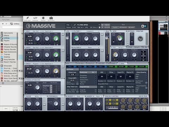169x127 pixels.
Task: Toggle the Noise section power button
Action: pyautogui.click(x=25, y=96)
